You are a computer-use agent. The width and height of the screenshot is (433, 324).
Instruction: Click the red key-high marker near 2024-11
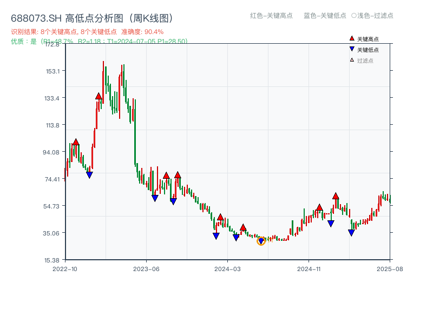(319, 207)
